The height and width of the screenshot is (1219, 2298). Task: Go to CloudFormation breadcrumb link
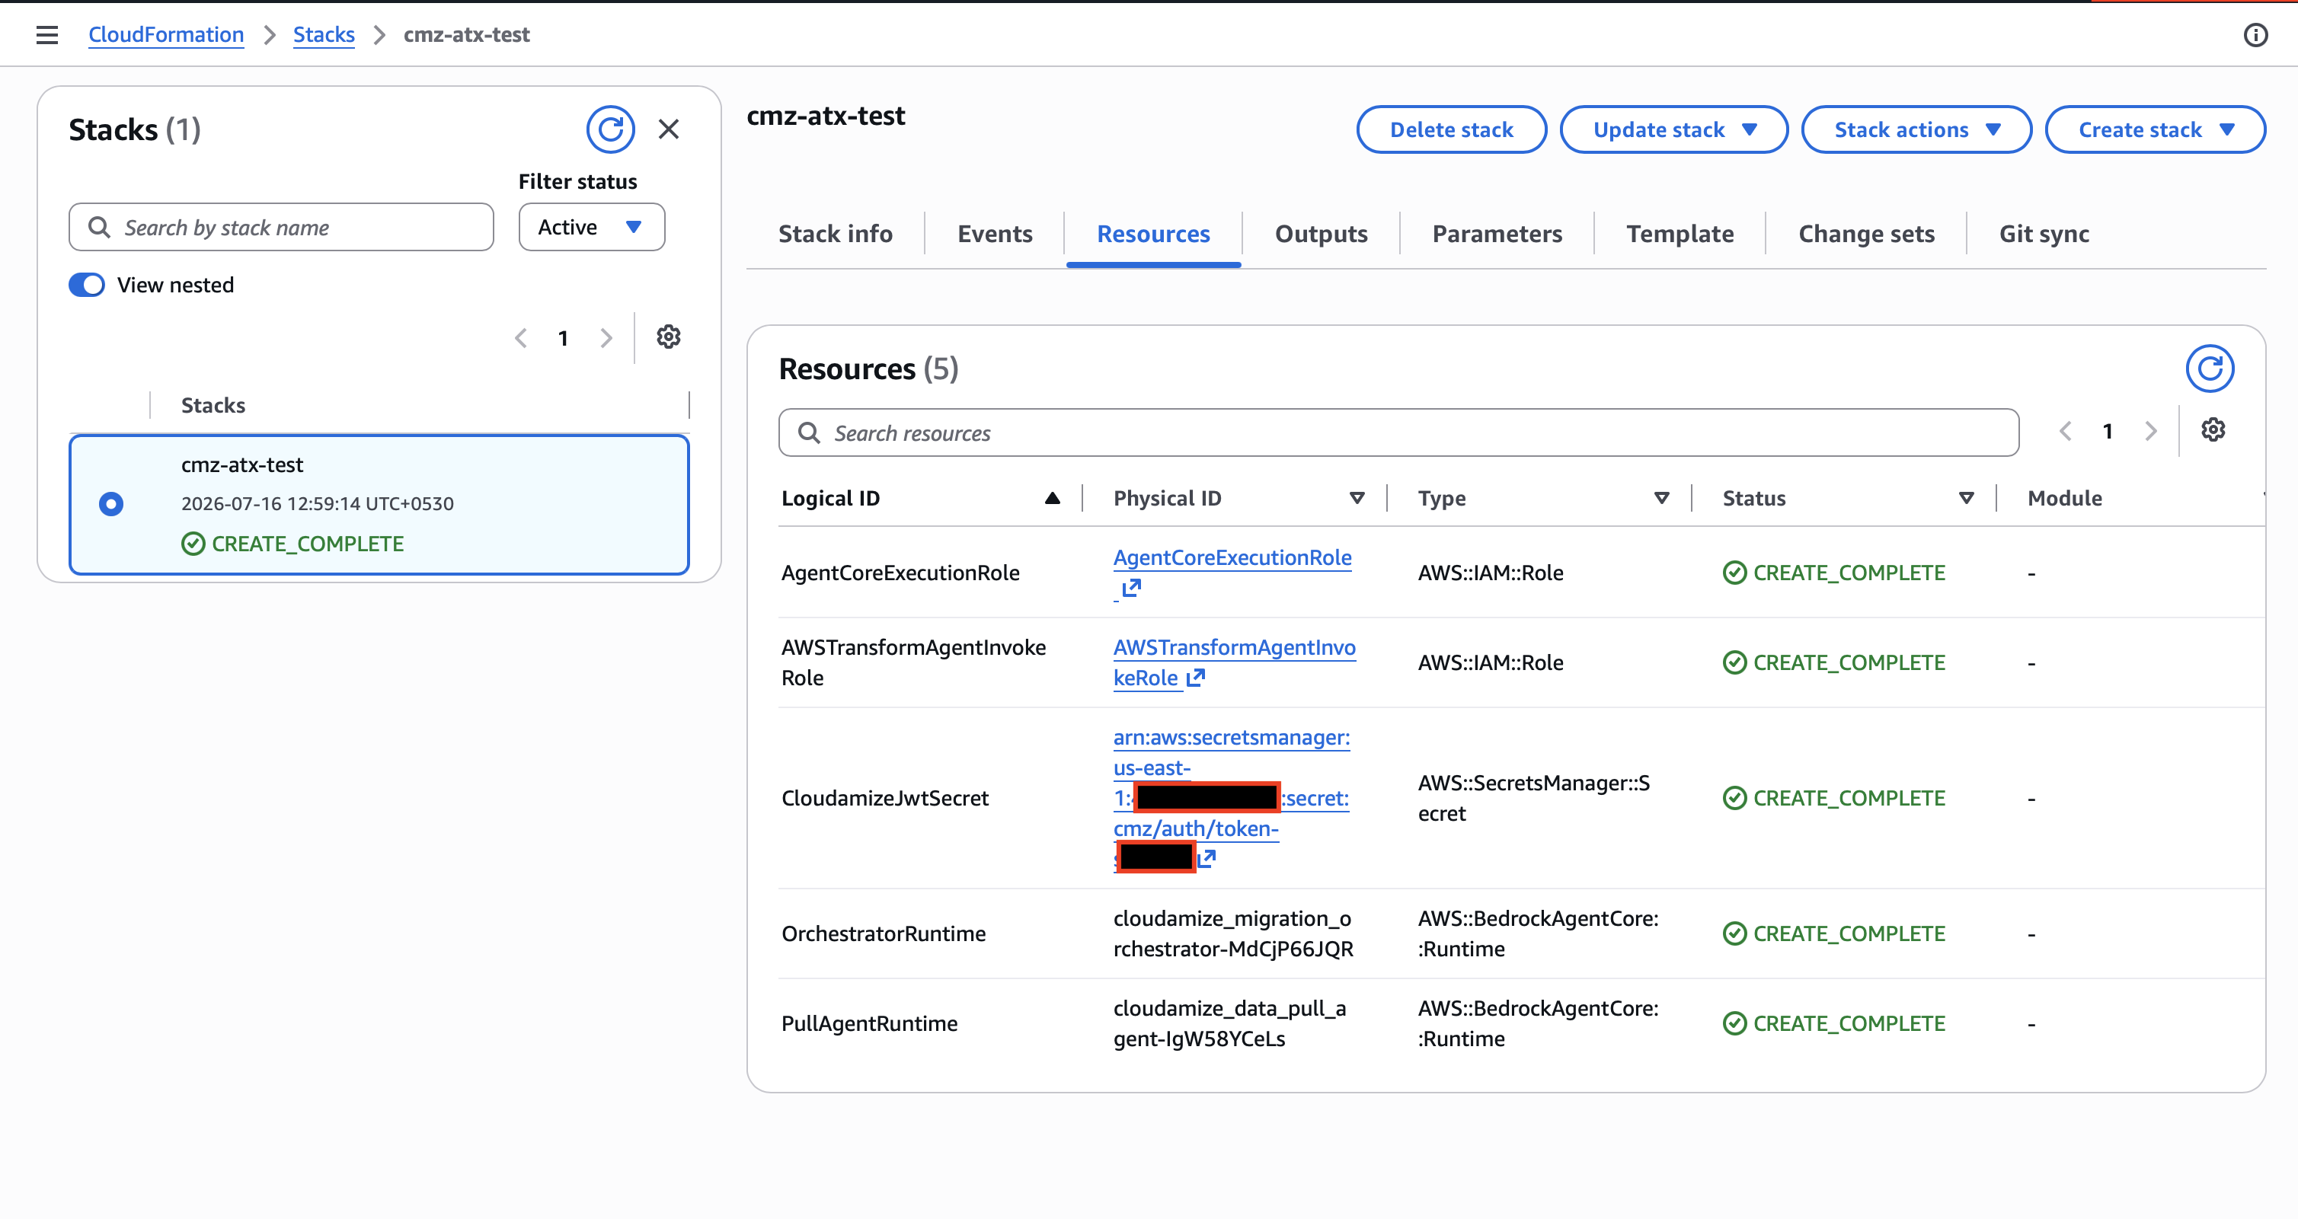166,35
